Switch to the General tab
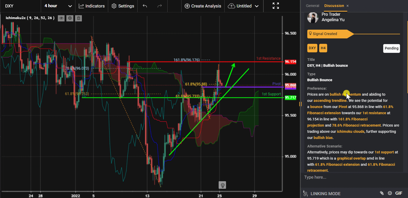Image resolution: width=408 pixels, height=198 pixels. [x=312, y=6]
